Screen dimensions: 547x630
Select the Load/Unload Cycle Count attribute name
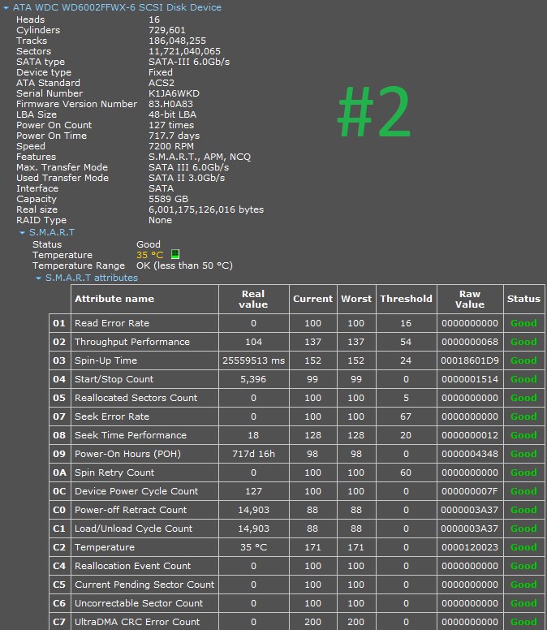133,529
